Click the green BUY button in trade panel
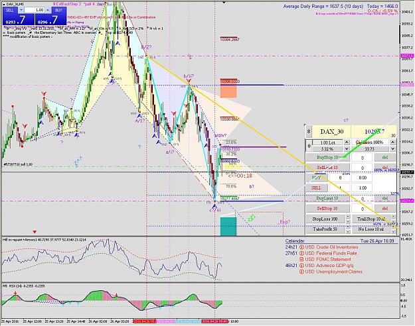Screen dimensions: 415x326 (x=317, y=178)
